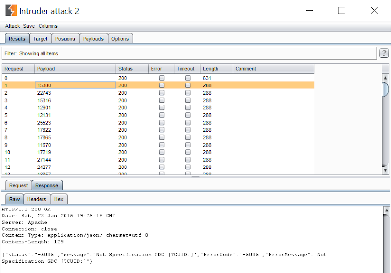This screenshot has width=391, height=273.
Task: Minimize the Intruder attack 2 window
Action: point(309,10)
